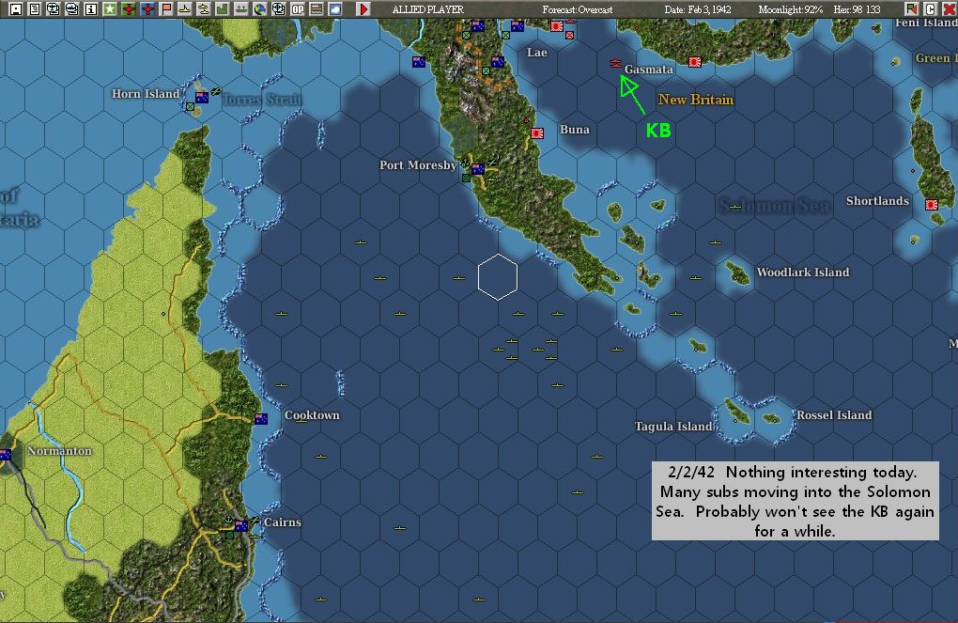The image size is (958, 623).
Task: Click the 'Moonlight: 92%' status text
Action: tap(791, 9)
